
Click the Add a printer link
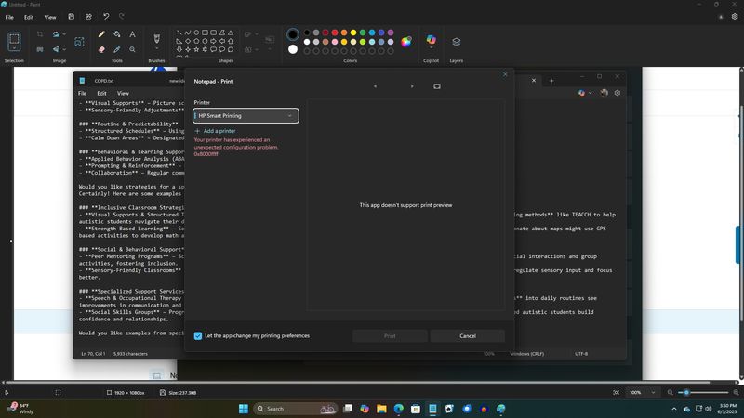click(215, 131)
